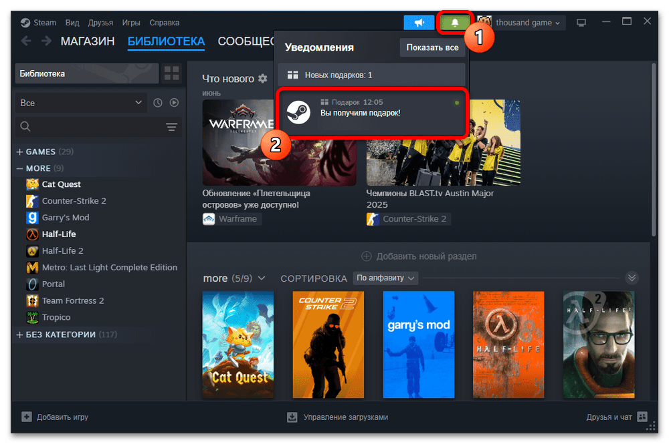The height and width of the screenshot is (444, 669).
Task: Click the Portal sidebar icon
Action: pyautogui.click(x=32, y=284)
